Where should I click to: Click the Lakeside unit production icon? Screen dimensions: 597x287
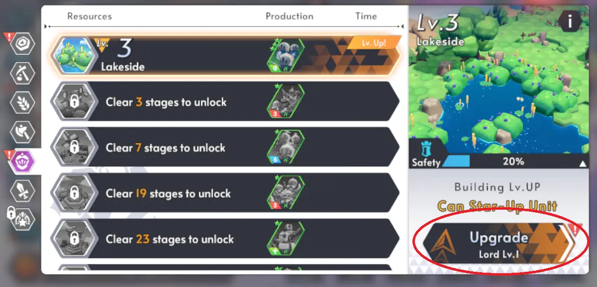(286, 56)
